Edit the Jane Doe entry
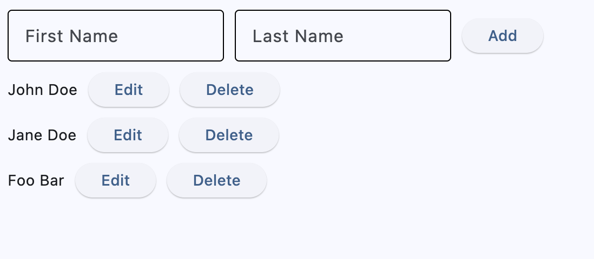The width and height of the screenshot is (594, 259). (x=128, y=135)
